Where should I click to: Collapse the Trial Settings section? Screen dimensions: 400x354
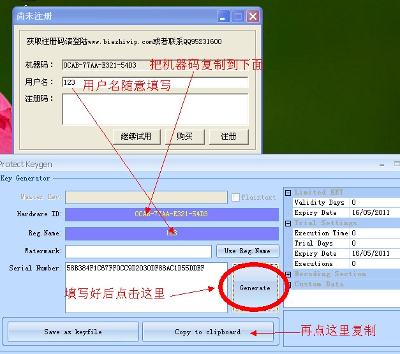click(288, 223)
